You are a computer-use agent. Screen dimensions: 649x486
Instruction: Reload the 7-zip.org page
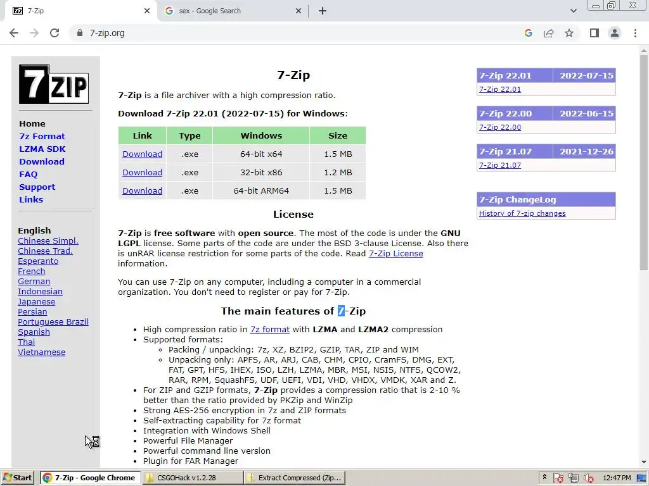pos(55,33)
